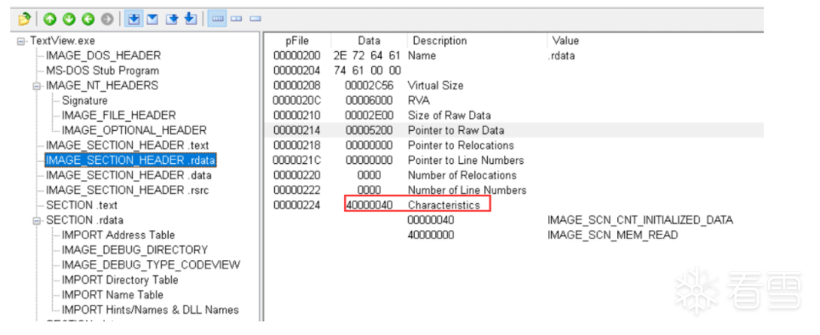Select the Number of Line Numbers description
Viewport: 820px width, 335px height.
coord(467,190)
